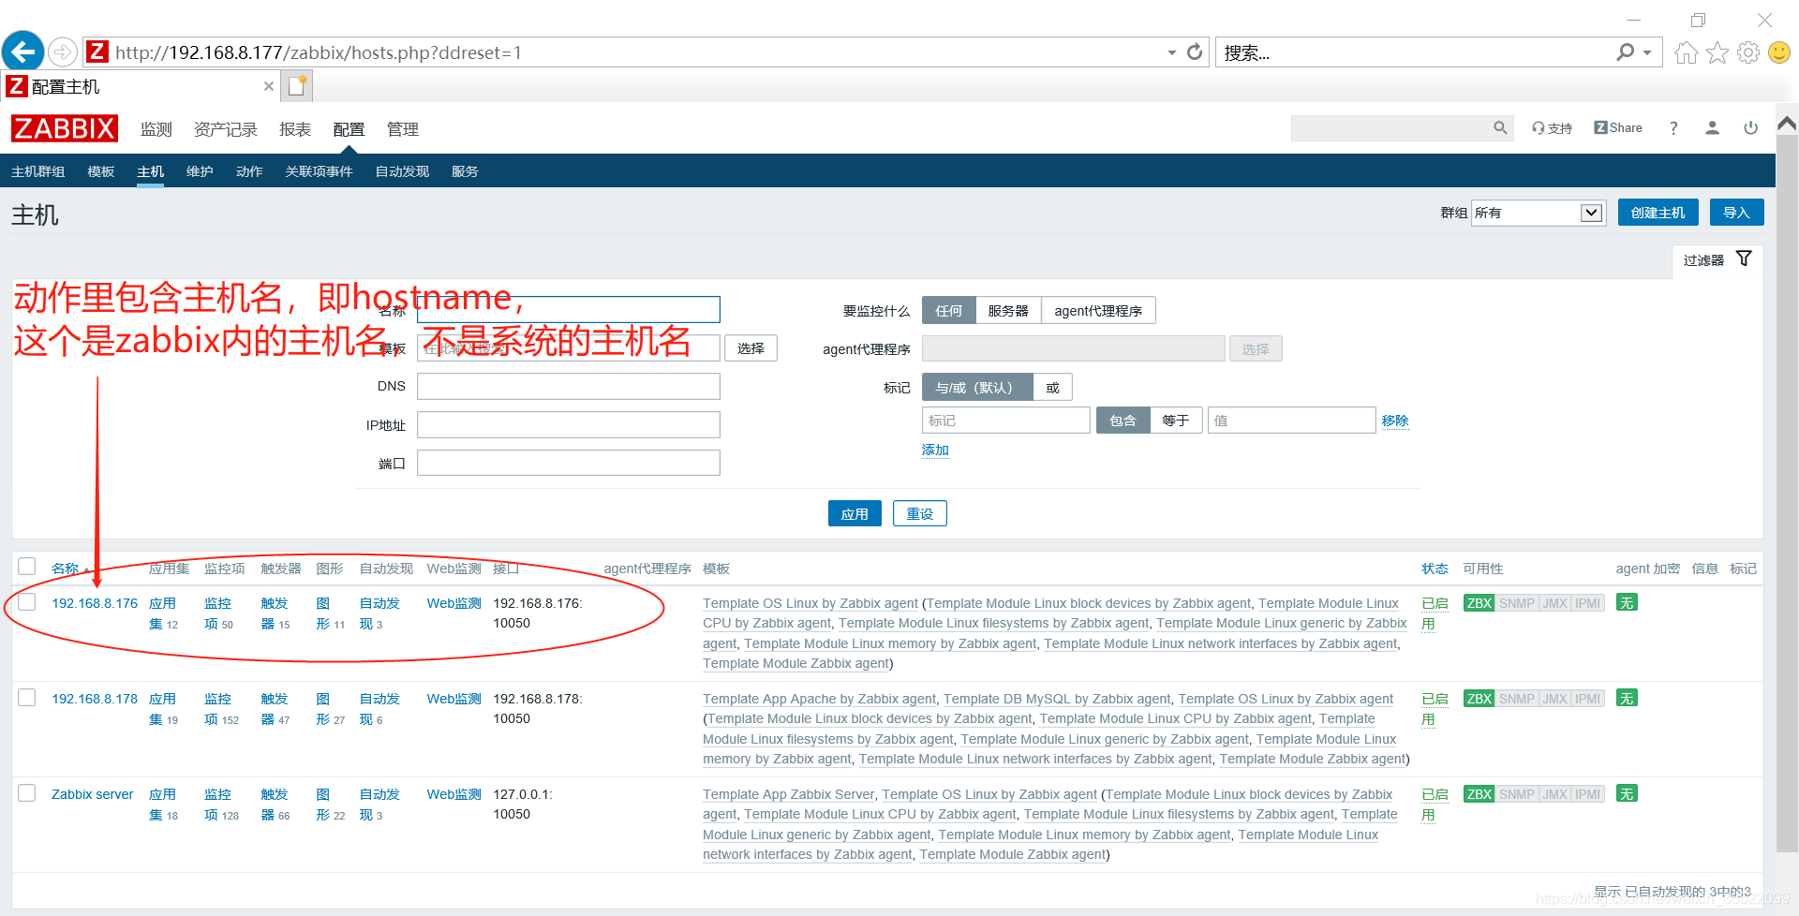Select 或 tag mode

click(1052, 387)
